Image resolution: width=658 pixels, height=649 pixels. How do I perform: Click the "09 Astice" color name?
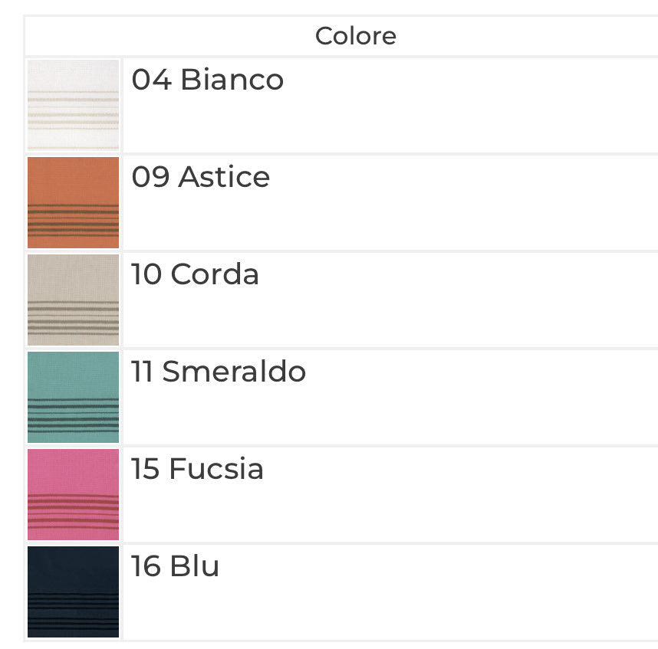[201, 177]
